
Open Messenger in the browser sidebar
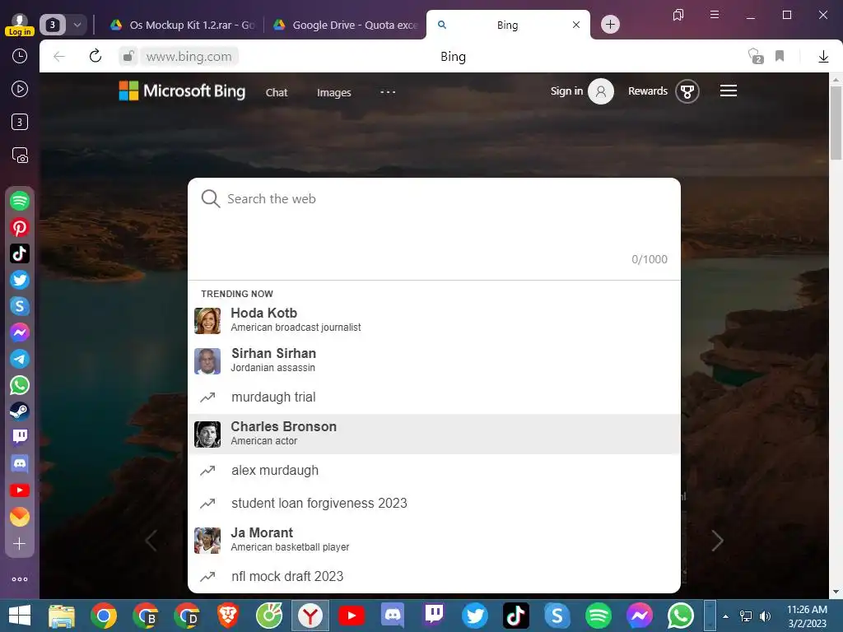click(x=20, y=332)
